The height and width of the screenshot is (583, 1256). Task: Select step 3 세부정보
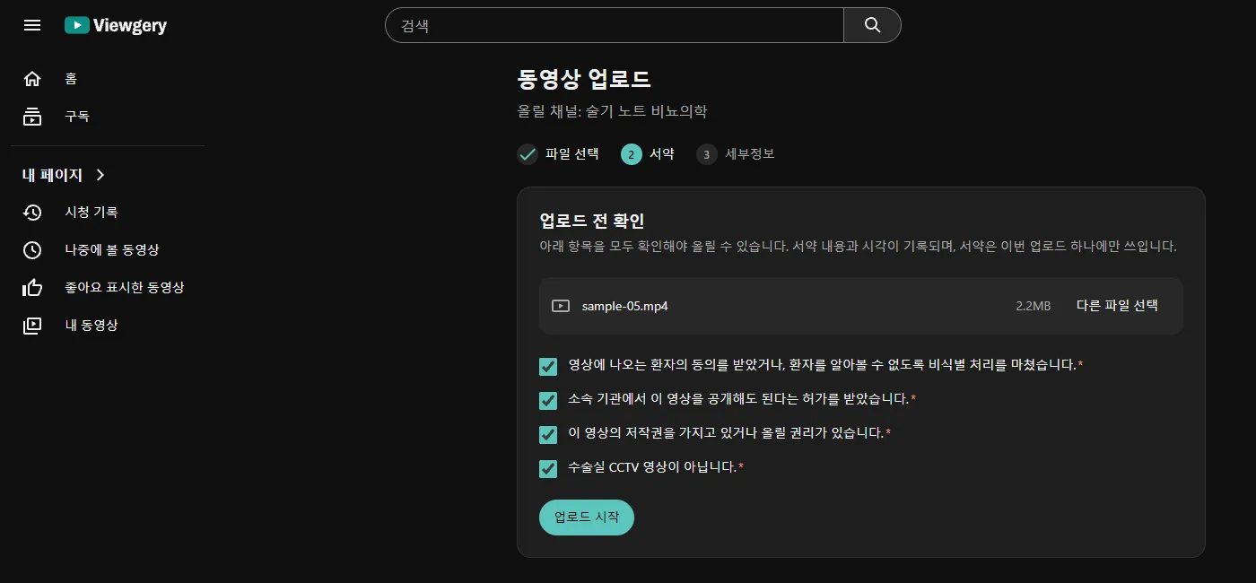click(x=736, y=154)
